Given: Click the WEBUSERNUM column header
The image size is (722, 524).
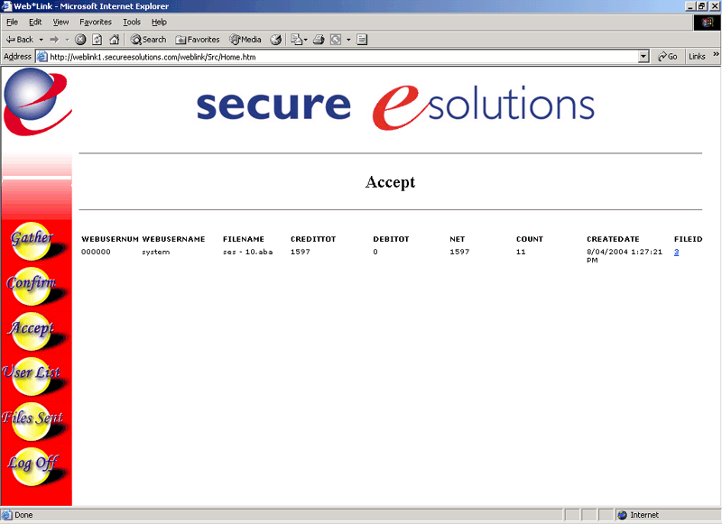Looking at the screenshot, I should (110, 239).
